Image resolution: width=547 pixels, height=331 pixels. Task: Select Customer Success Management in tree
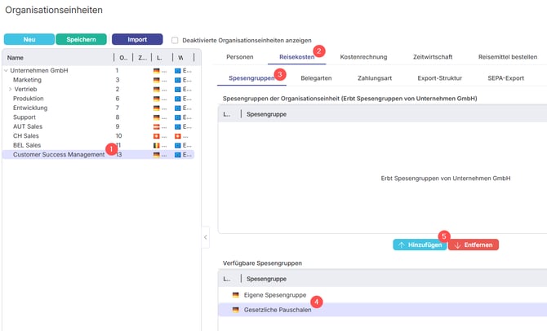pos(59,154)
